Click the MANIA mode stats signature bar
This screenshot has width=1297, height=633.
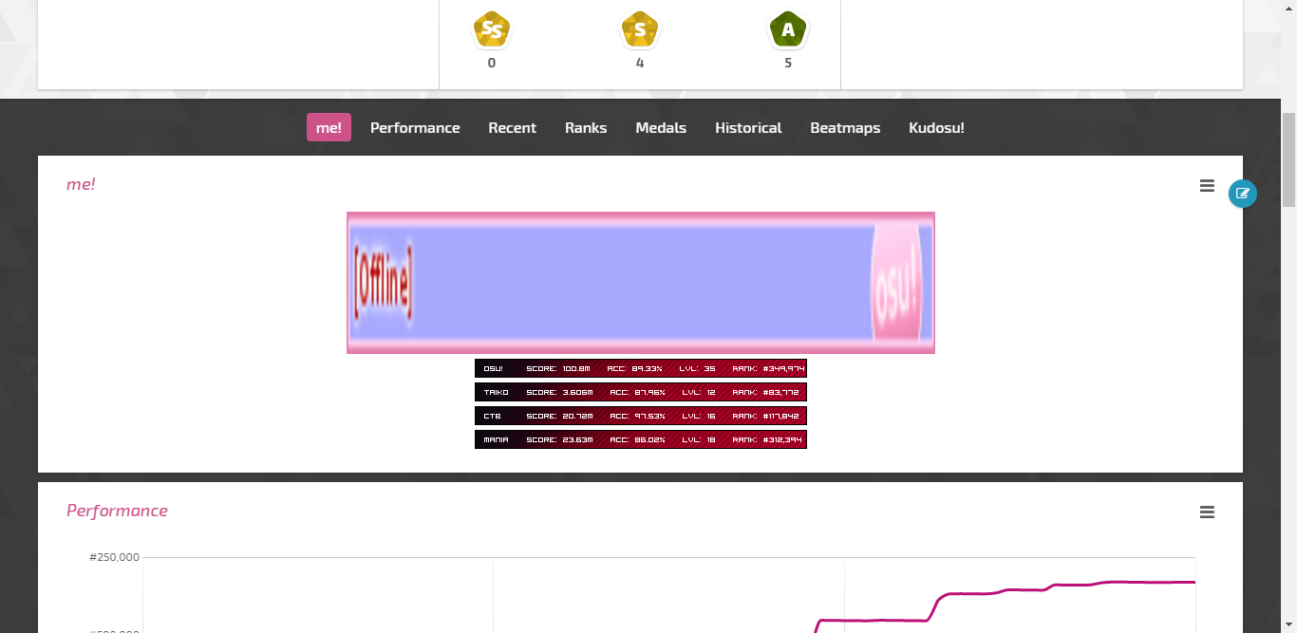[x=641, y=439]
